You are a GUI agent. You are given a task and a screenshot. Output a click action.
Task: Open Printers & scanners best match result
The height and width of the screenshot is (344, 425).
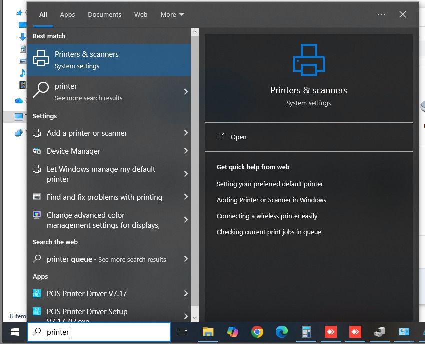[x=109, y=60]
